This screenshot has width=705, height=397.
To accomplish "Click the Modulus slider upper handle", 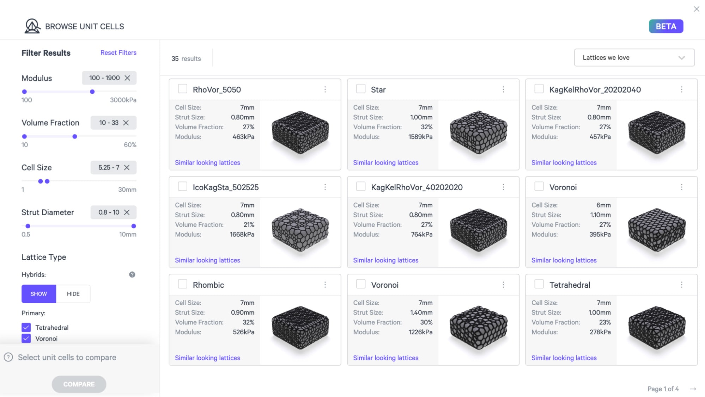I will coord(92,92).
